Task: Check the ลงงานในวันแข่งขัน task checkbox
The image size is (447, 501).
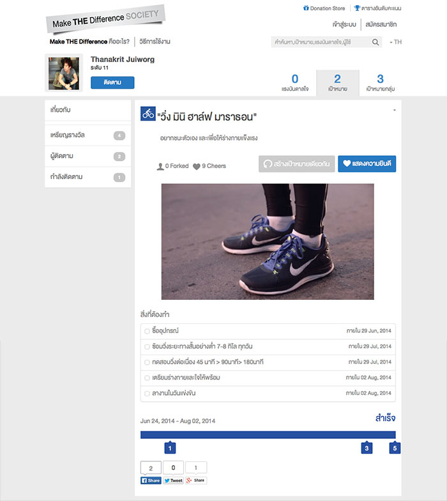Action: (147, 394)
